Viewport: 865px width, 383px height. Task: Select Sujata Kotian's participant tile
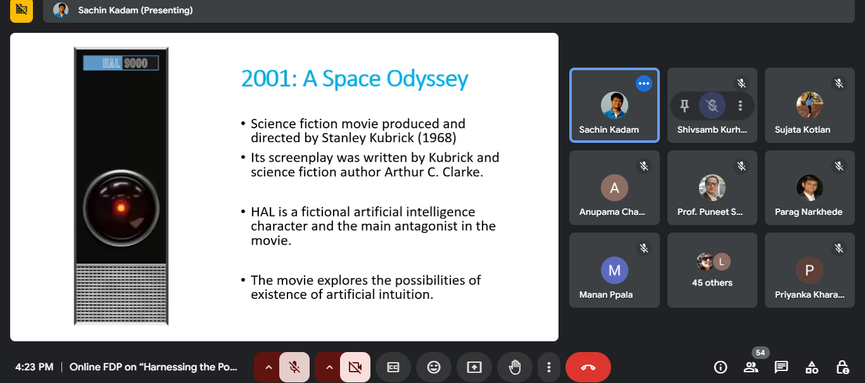click(x=810, y=106)
